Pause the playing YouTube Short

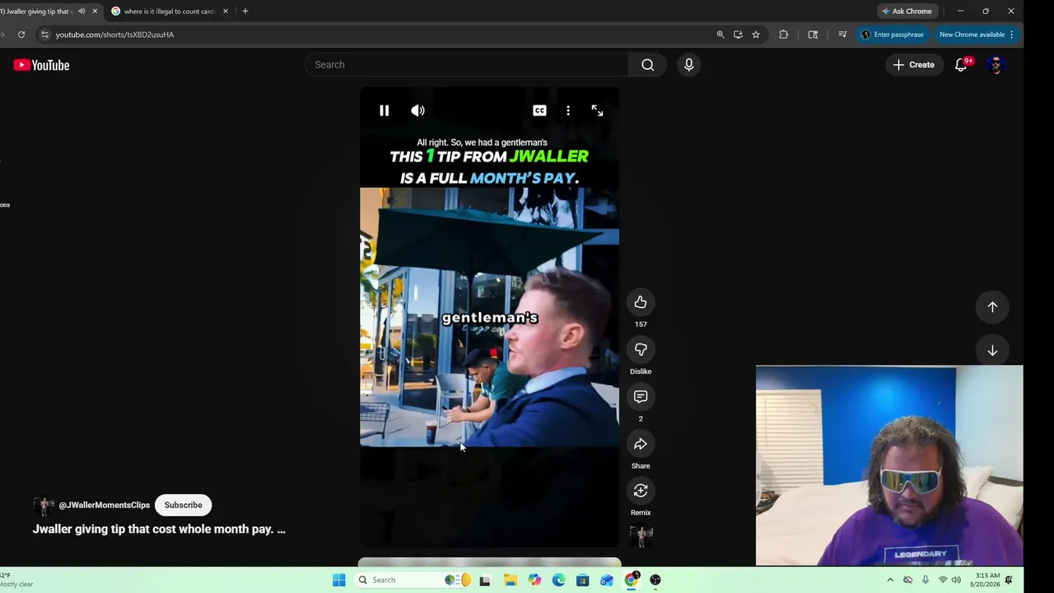click(x=384, y=110)
